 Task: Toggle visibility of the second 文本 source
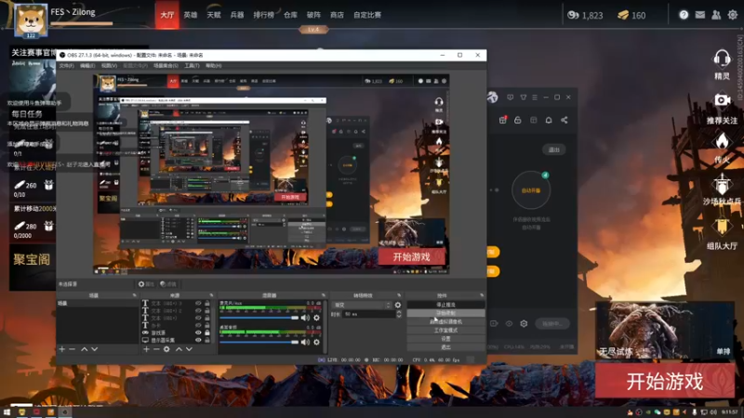click(198, 311)
